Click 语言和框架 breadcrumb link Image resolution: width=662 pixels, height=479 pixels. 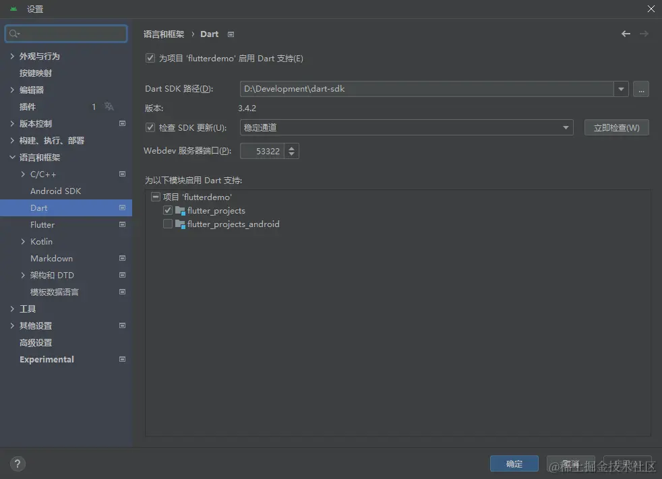point(164,34)
